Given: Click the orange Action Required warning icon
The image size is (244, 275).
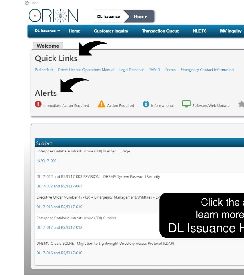Looking at the screenshot, I should tap(101, 104).
